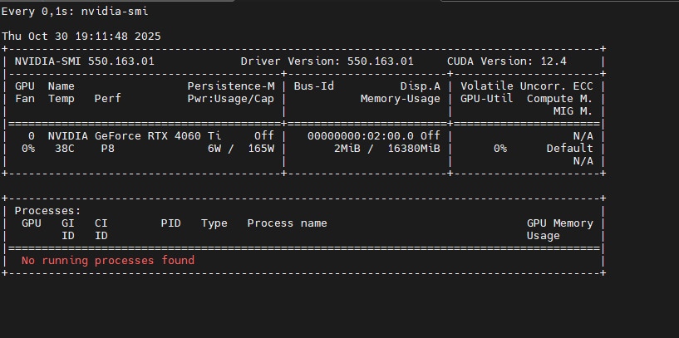The height and width of the screenshot is (338, 679).
Task: Click the GPU Memory Usage column header
Action: pyautogui.click(x=559, y=229)
